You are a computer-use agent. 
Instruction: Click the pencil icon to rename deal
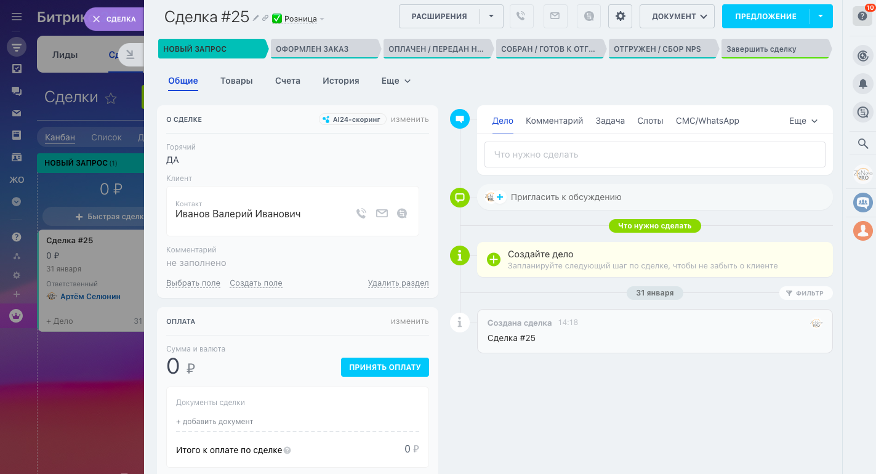256,18
